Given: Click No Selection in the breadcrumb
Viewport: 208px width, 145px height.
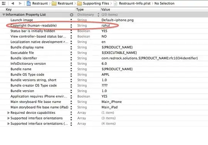Looking at the screenshot, I should pos(164,3).
